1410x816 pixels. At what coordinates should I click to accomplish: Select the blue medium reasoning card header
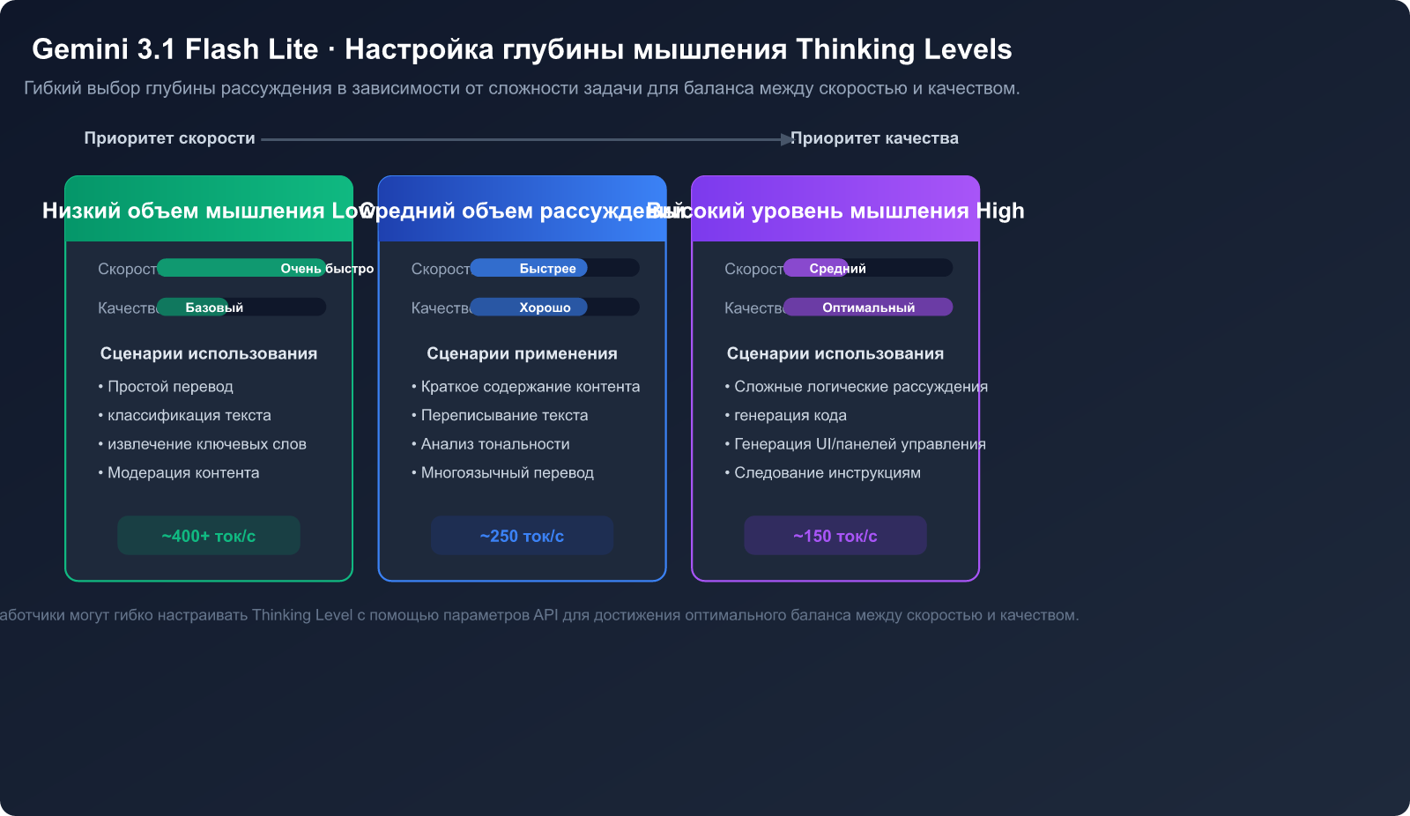522,210
